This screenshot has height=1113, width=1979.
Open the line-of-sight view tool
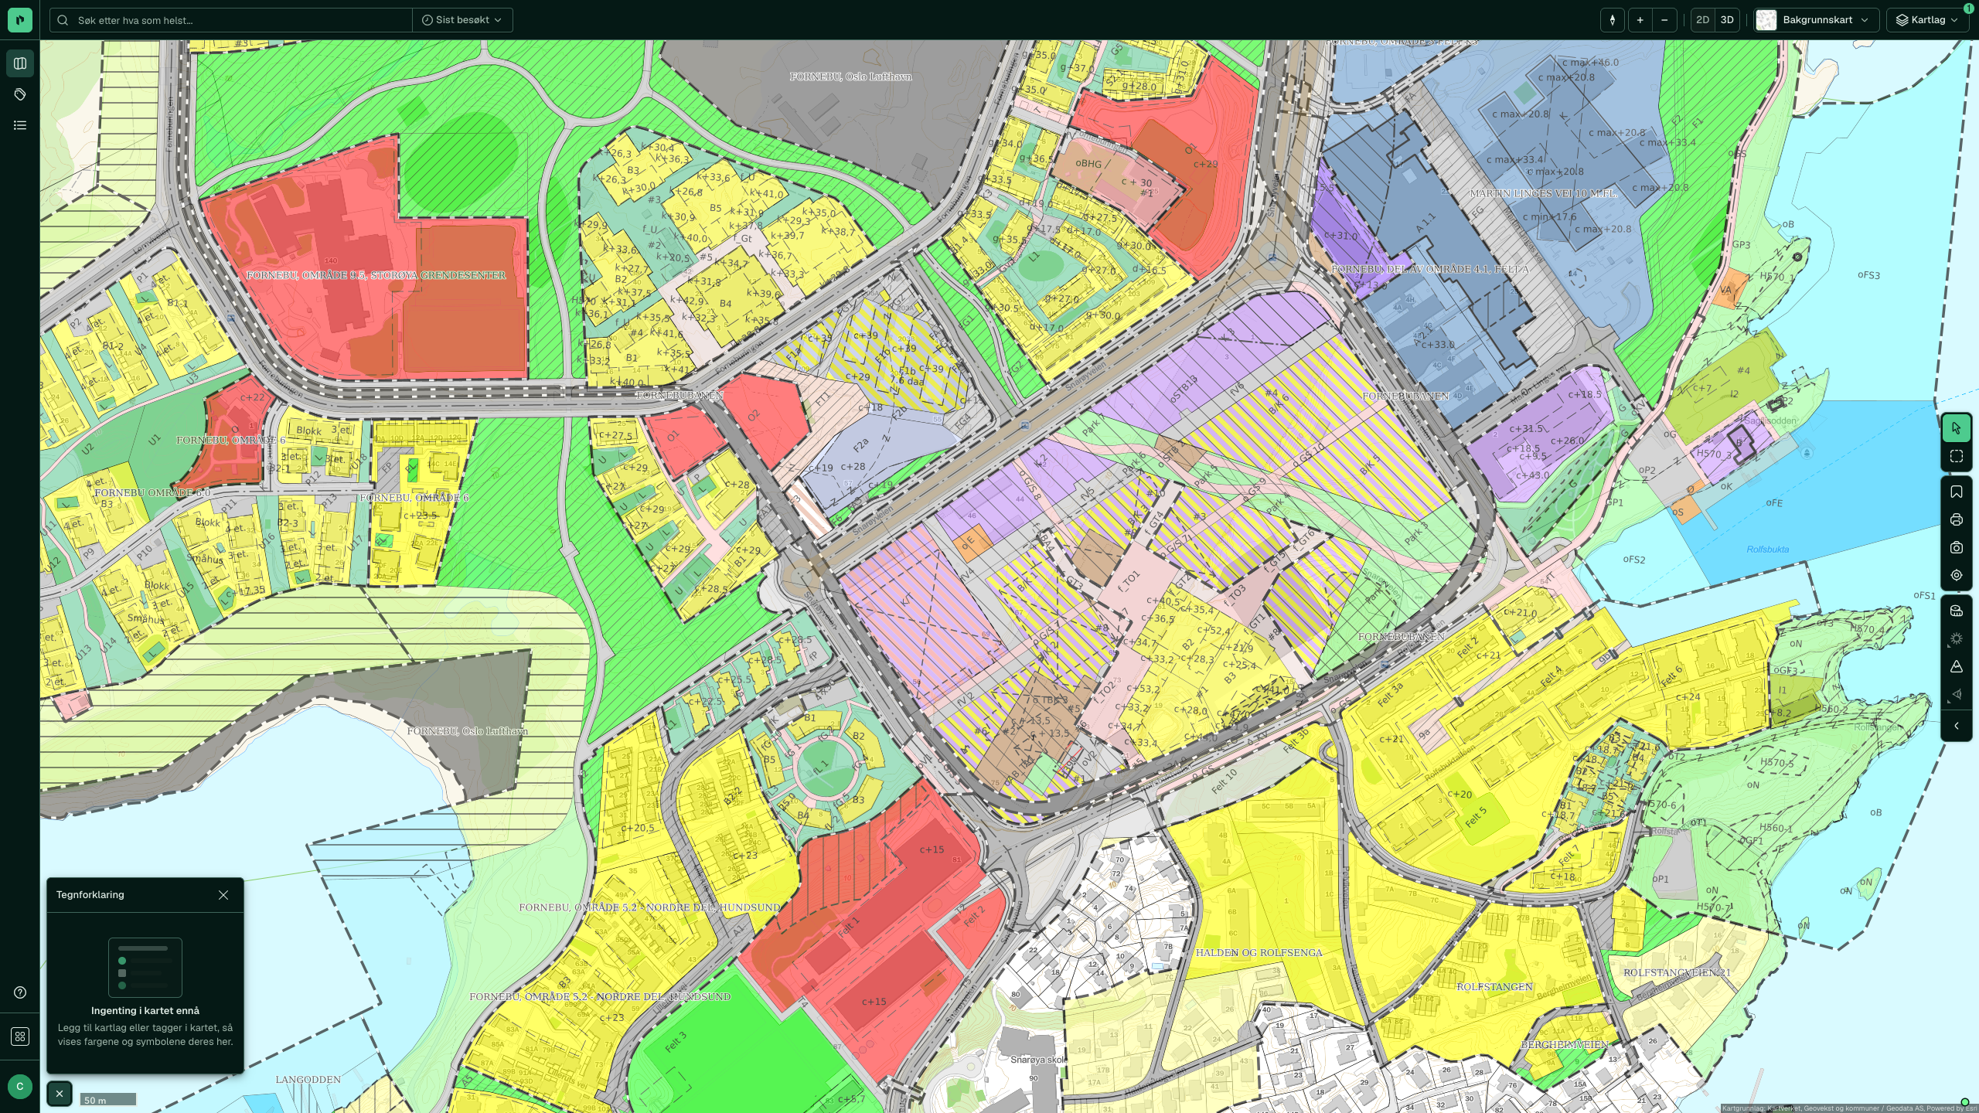pyautogui.click(x=1957, y=694)
